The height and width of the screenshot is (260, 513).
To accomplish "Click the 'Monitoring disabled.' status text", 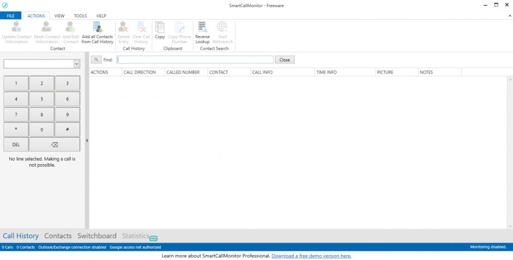I will pos(488,247).
